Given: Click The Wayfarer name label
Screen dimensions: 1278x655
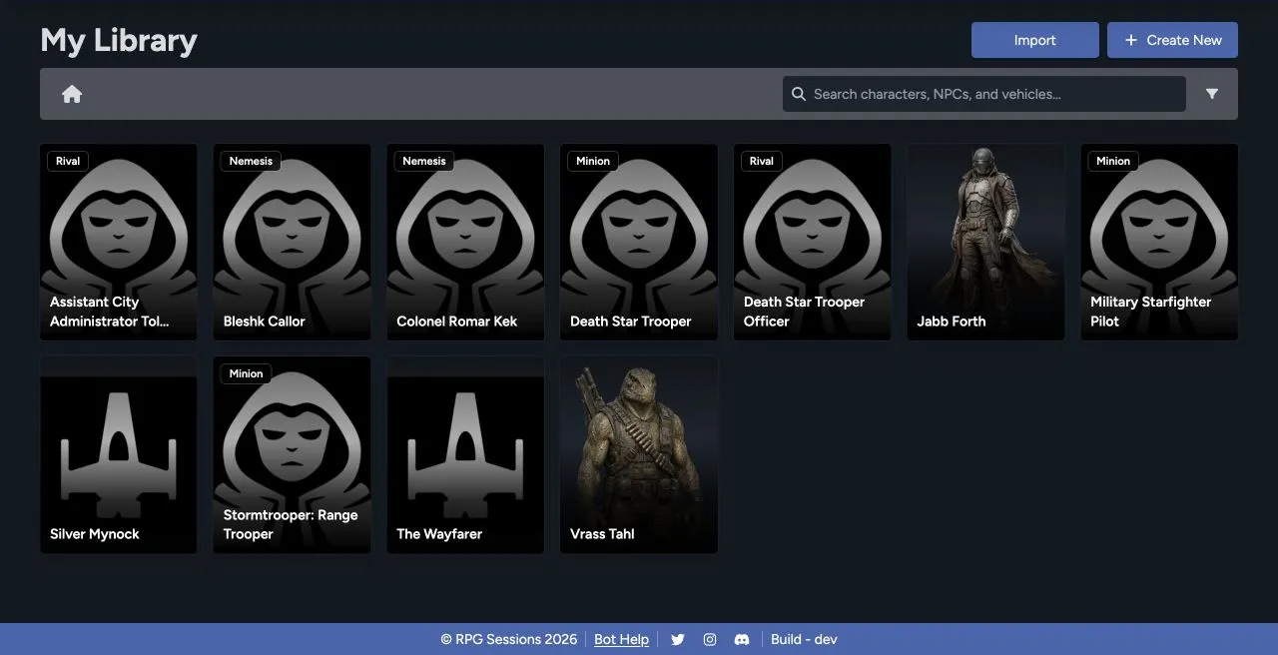Looking at the screenshot, I should 439,534.
